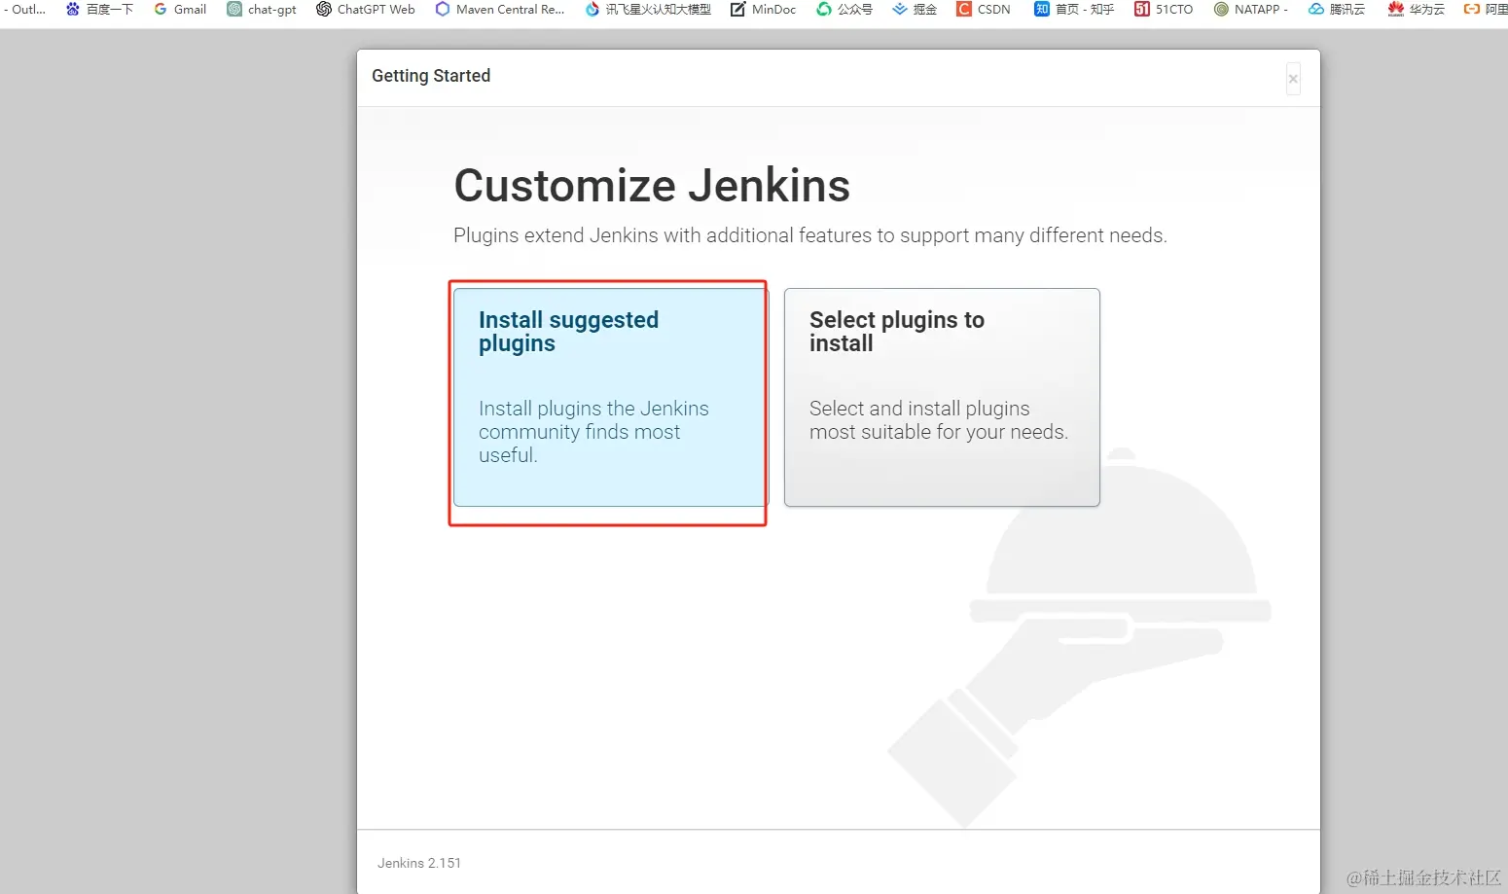
Task: Open the 腾讯云 bookmark
Action: pyautogui.click(x=1337, y=9)
